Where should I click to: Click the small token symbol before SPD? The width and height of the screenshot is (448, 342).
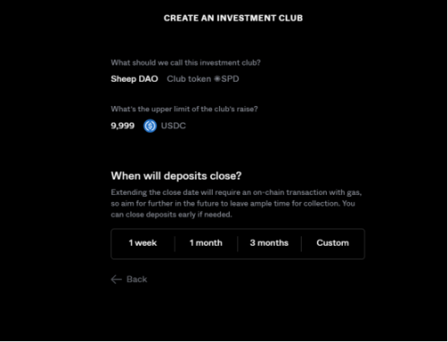click(217, 79)
